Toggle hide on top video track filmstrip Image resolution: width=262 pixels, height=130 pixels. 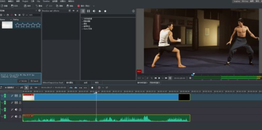(16, 96)
